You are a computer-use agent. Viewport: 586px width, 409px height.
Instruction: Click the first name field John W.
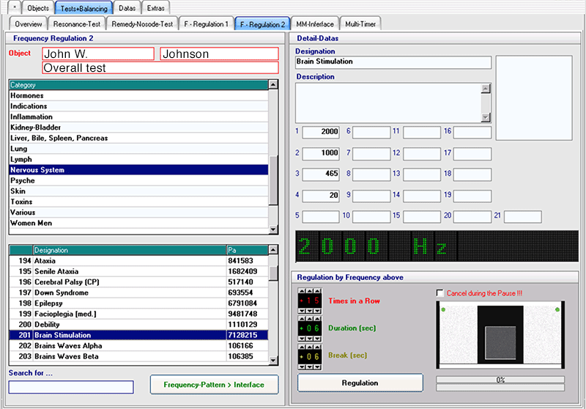98,54
